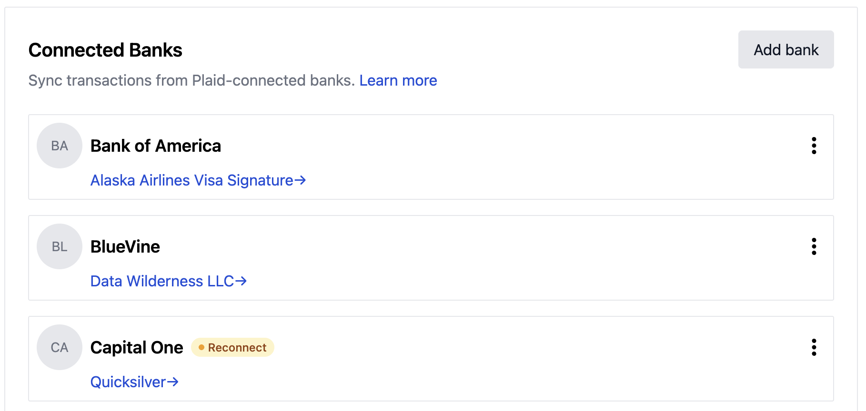866x411 pixels.
Task: Open Data Wilderness LLC account link
Action: tap(162, 281)
